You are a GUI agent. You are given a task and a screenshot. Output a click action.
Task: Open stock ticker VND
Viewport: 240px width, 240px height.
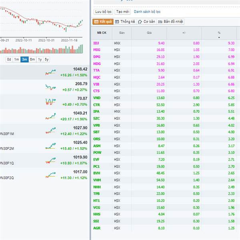pyautogui.click(x=97, y=98)
